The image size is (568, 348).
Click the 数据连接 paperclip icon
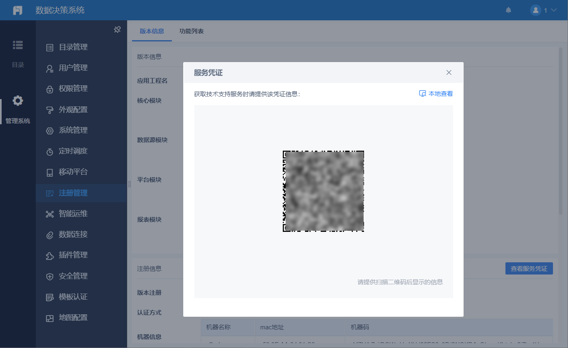[50, 235]
